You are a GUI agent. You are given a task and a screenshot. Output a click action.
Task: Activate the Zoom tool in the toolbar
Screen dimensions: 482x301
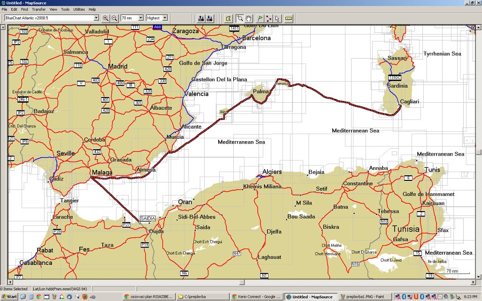240,18
